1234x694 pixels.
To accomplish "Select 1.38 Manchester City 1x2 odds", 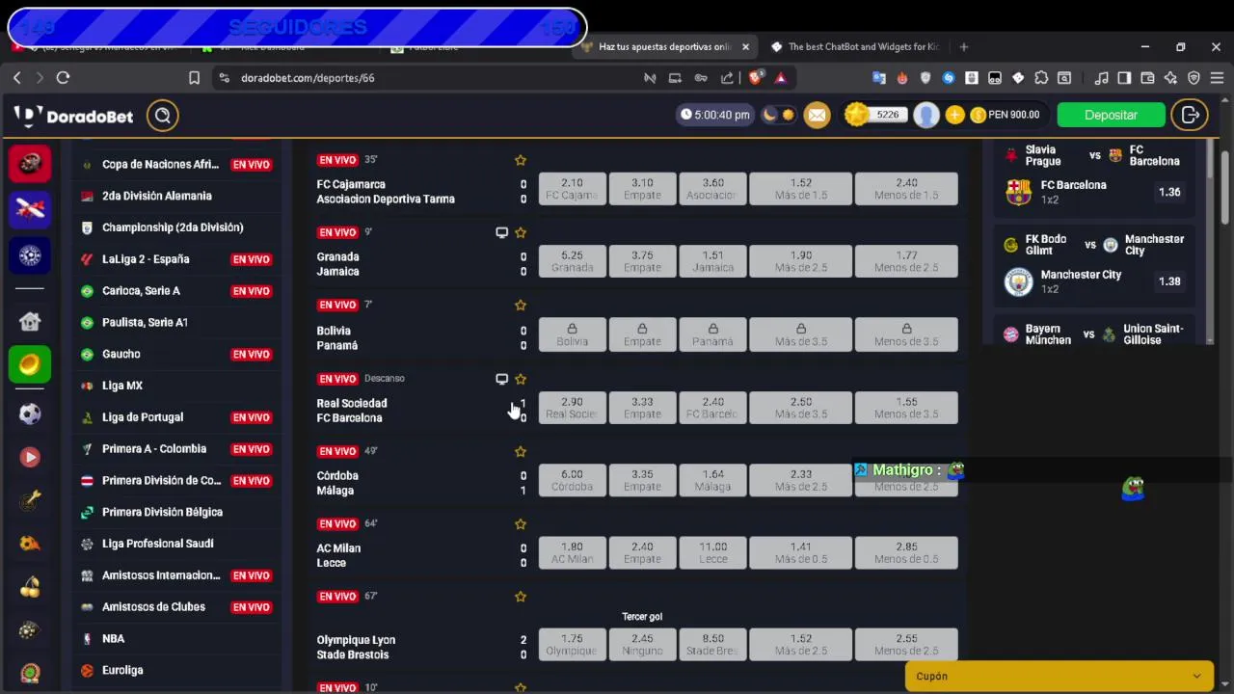I will pos(1169,281).
